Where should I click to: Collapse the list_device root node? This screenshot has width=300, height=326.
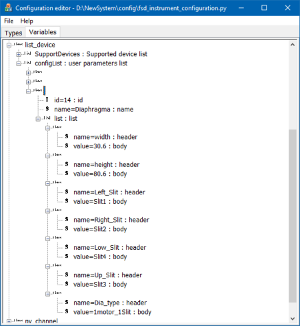tap(9, 45)
